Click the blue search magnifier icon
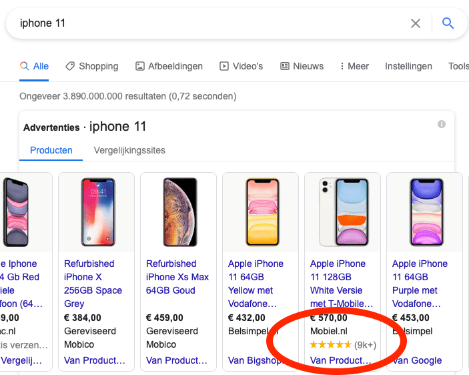Screen dimensions: 469x375 click(x=448, y=23)
